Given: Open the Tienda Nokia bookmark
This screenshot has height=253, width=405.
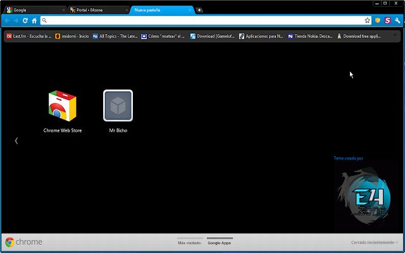Looking at the screenshot, I should tap(310, 37).
